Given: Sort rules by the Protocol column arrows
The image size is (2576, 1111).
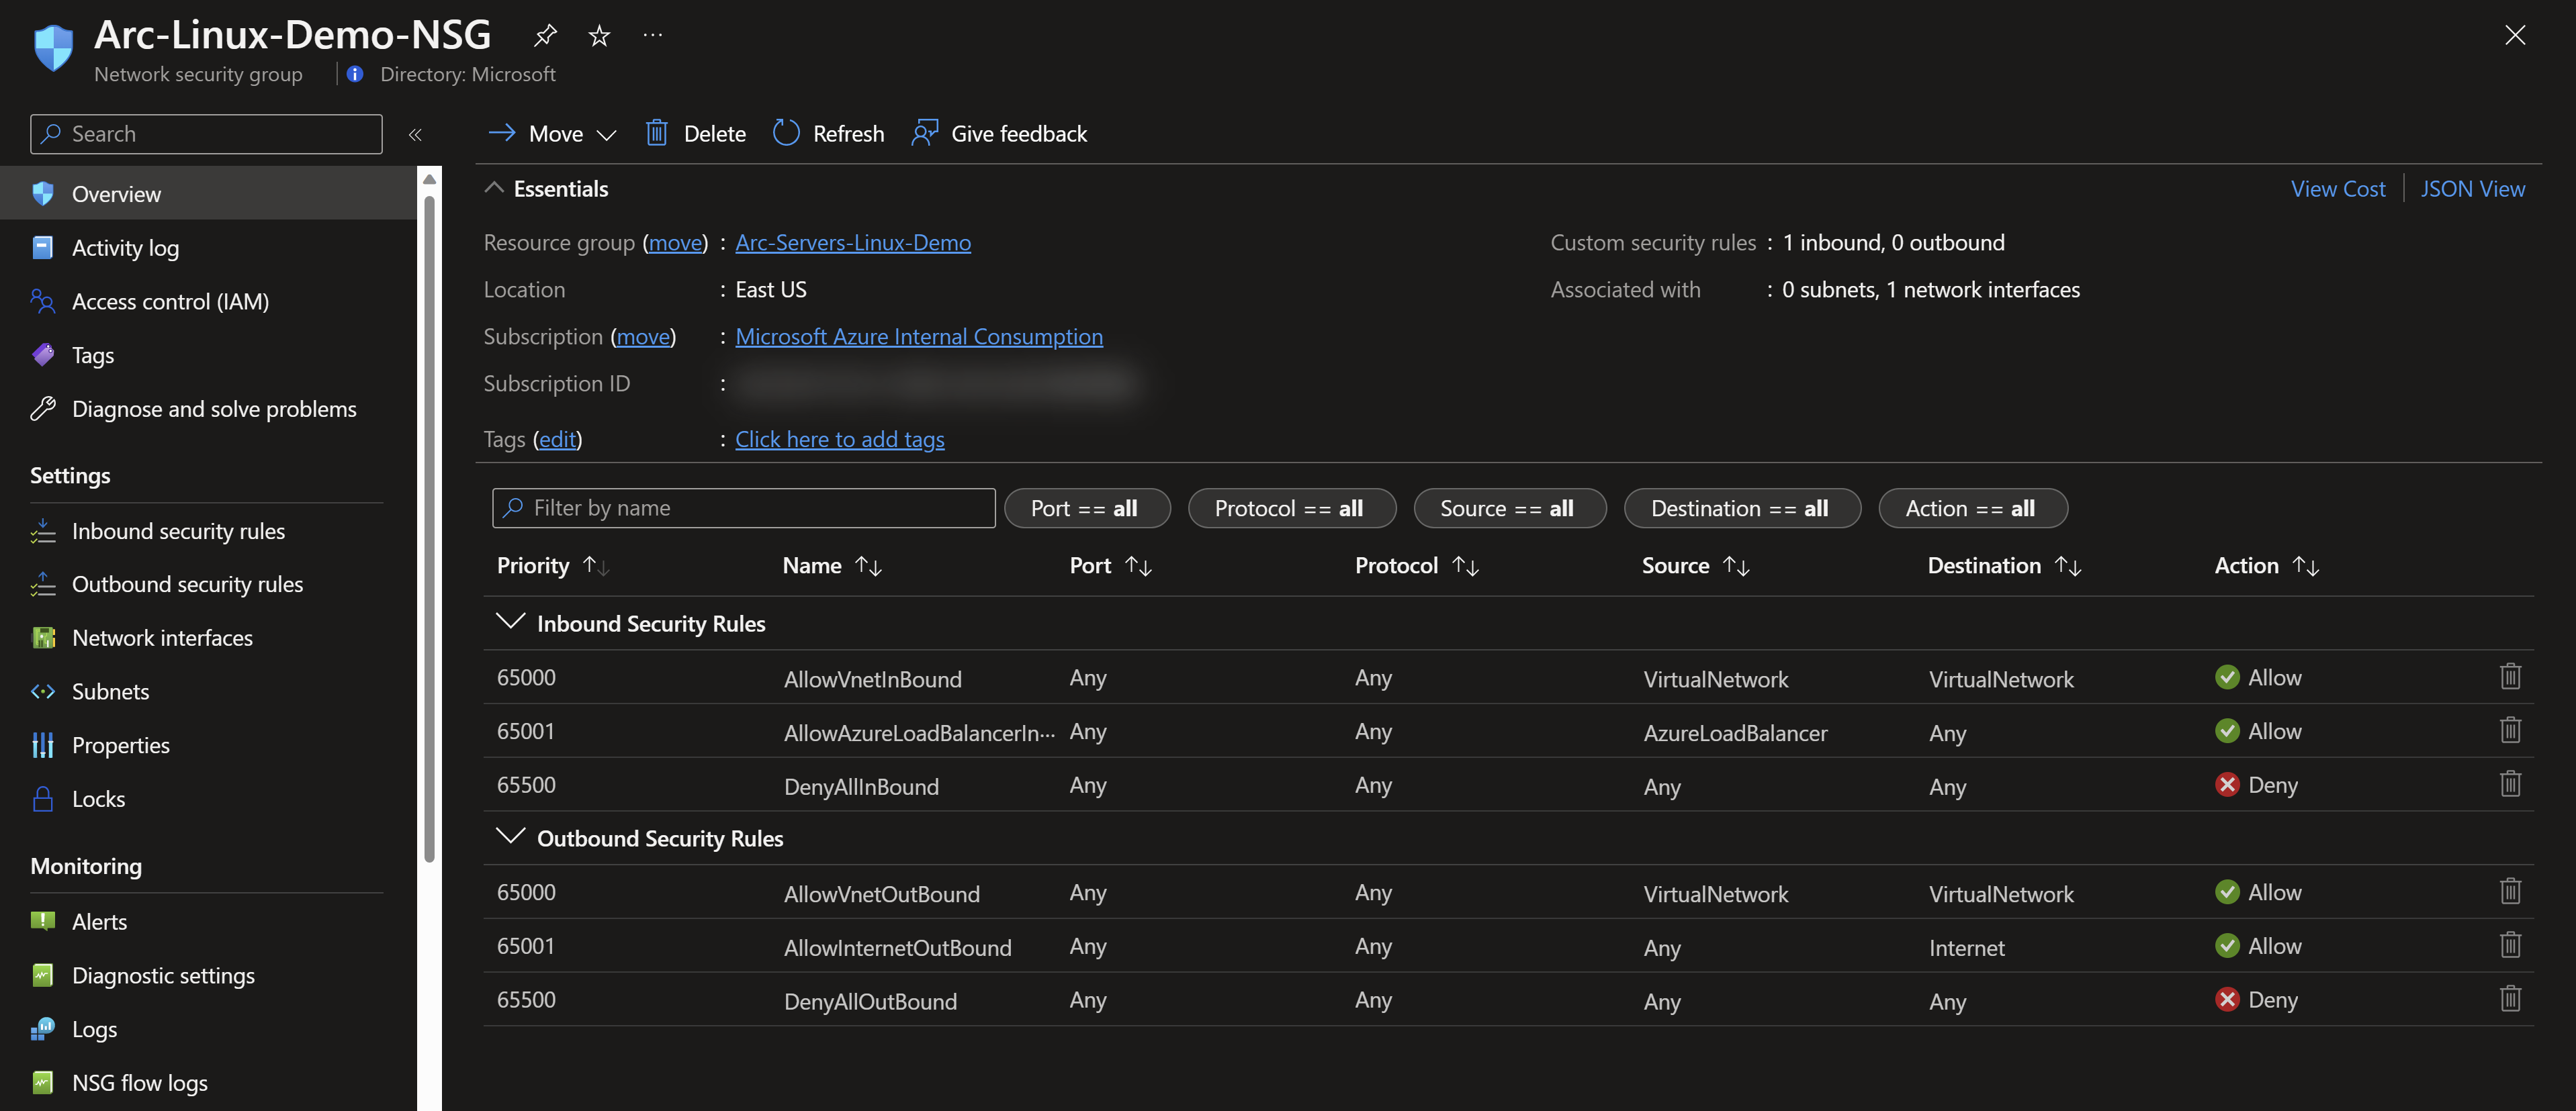Looking at the screenshot, I should point(1465,567).
